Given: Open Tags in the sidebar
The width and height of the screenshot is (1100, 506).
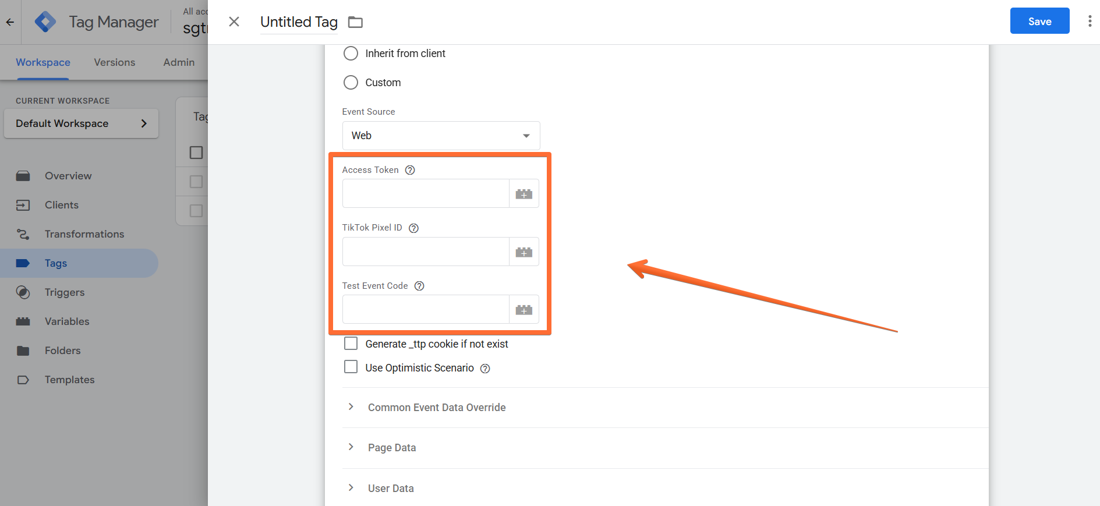Looking at the screenshot, I should coord(79,263).
